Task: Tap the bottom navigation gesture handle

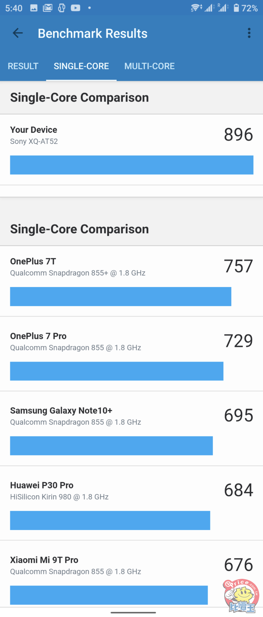Action: pos(133,612)
